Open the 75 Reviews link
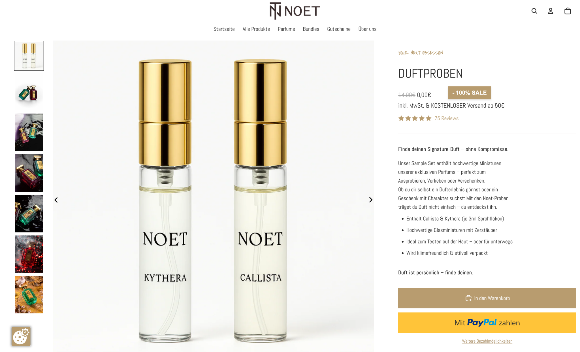The height and width of the screenshot is (352, 580). (x=446, y=118)
